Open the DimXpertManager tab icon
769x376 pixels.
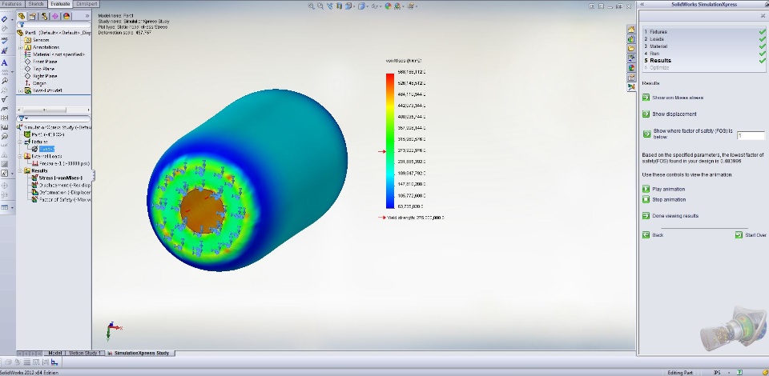point(55,16)
